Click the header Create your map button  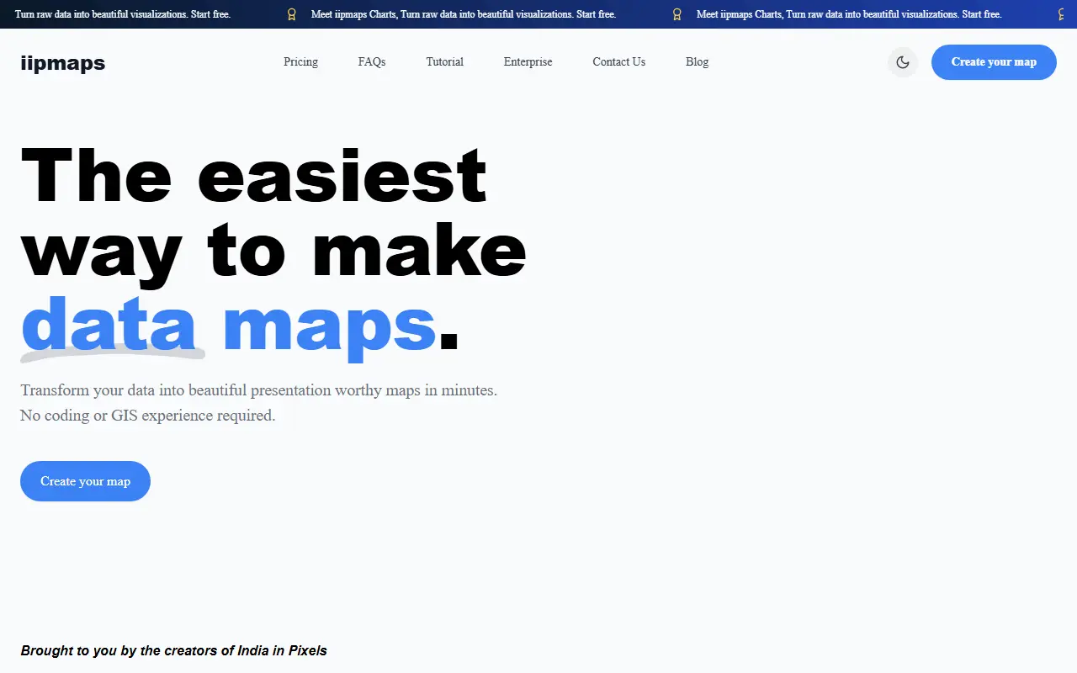click(x=994, y=62)
